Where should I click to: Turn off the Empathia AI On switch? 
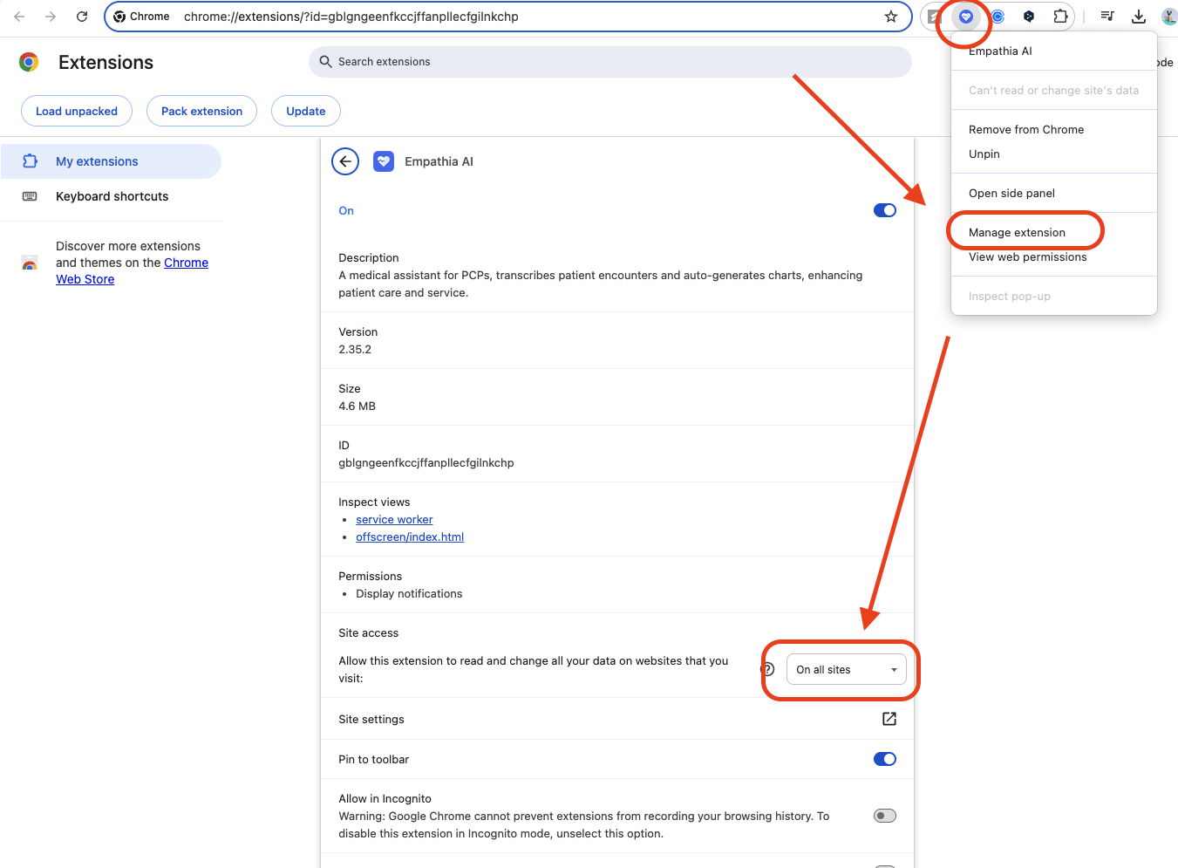pos(885,210)
